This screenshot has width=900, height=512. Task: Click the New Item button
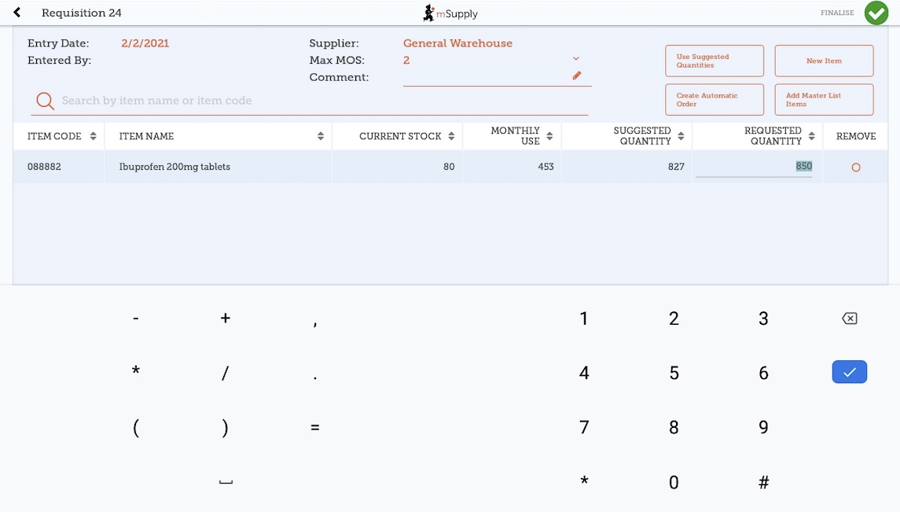click(x=824, y=61)
